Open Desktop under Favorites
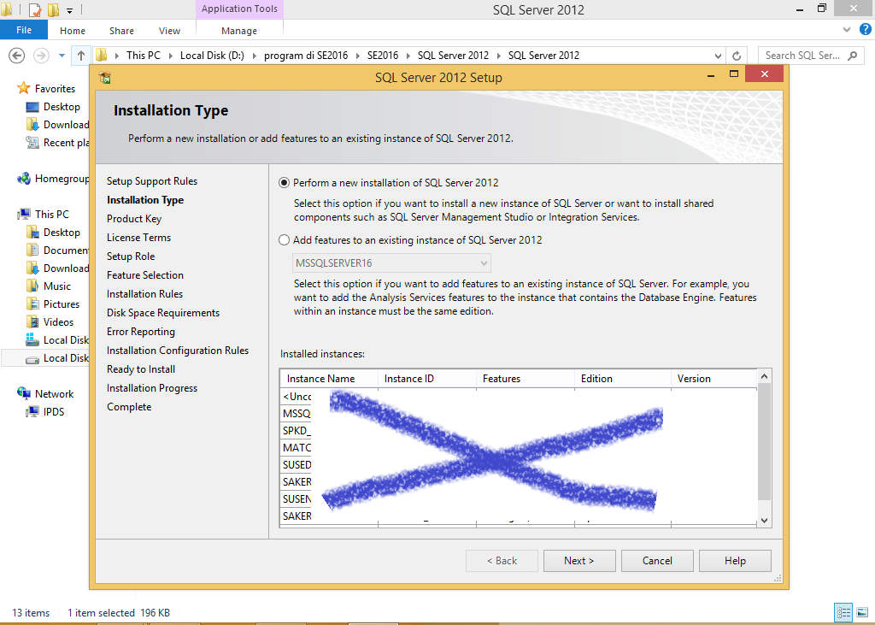 62,107
